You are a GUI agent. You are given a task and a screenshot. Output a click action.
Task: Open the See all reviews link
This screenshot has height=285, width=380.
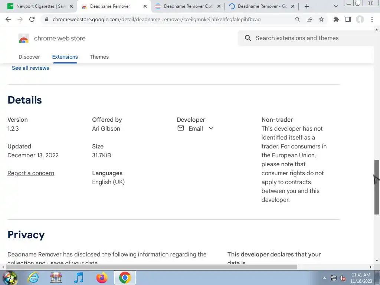pos(30,68)
